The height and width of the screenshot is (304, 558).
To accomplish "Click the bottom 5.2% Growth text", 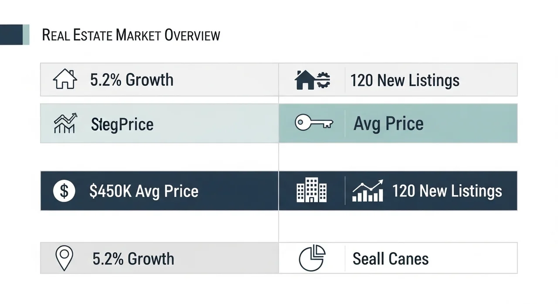I will (133, 259).
